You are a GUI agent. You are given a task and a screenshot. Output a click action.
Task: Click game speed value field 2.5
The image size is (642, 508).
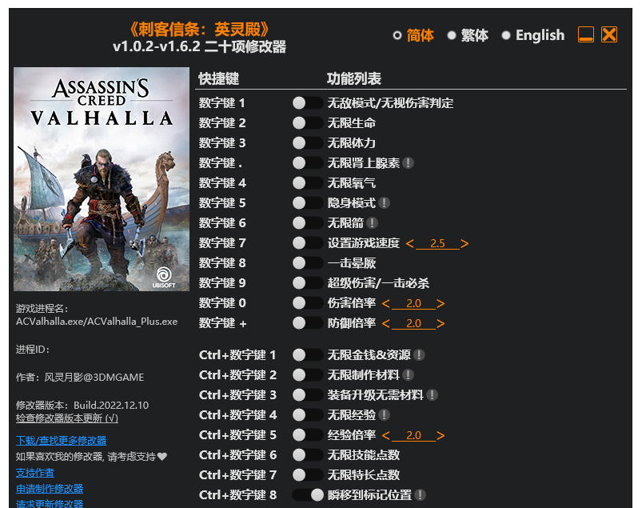(x=437, y=243)
